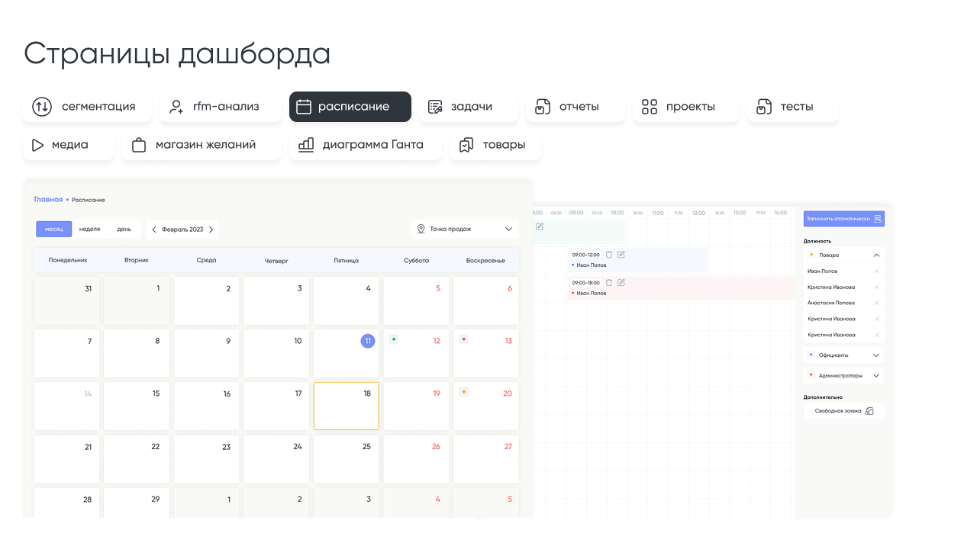Click the проекты four-squares icon
977x549 pixels.
pyautogui.click(x=650, y=107)
